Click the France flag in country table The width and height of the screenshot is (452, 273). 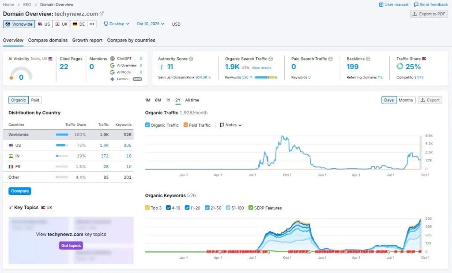(11, 167)
